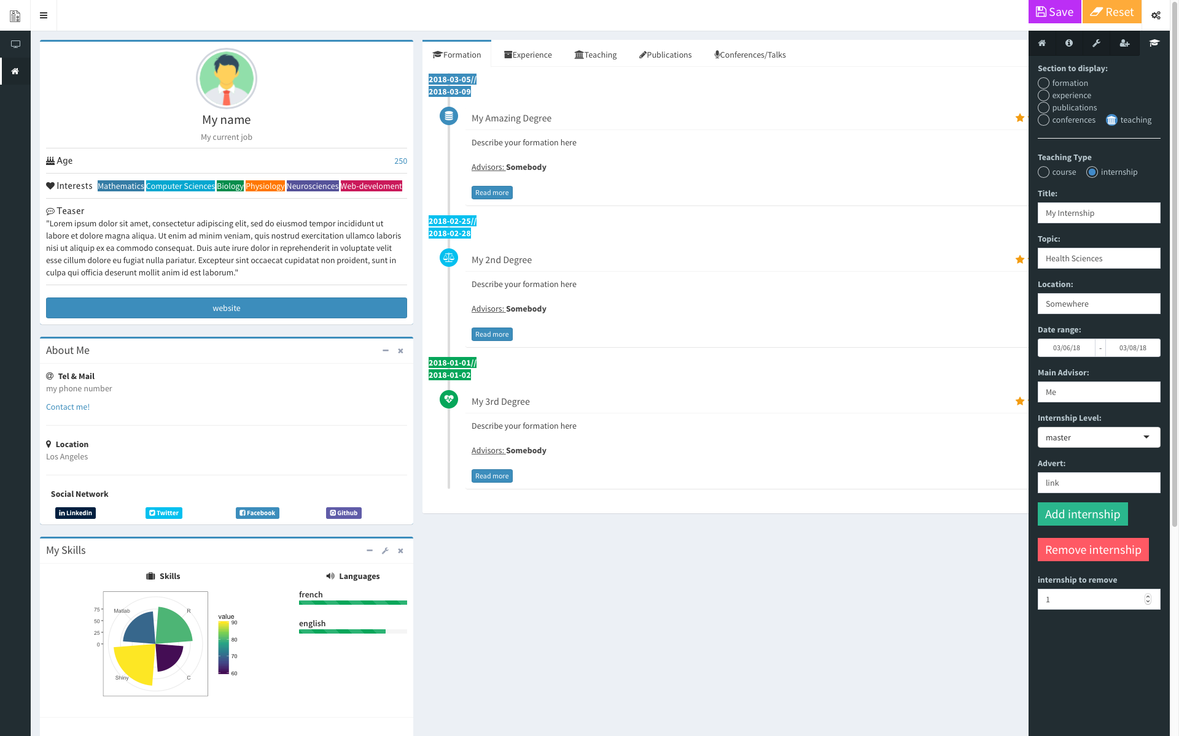Select the course radio button

[x=1043, y=171]
